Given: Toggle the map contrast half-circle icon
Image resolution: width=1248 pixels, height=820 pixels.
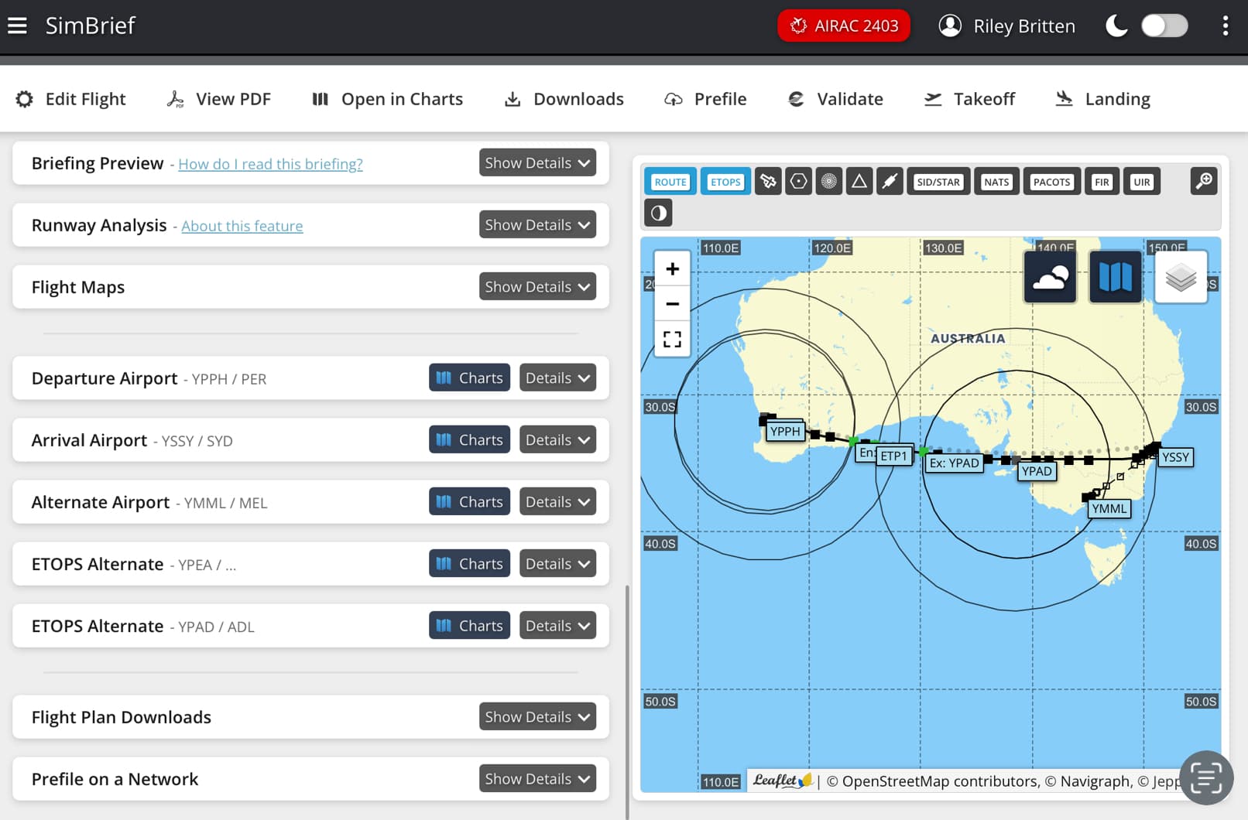Looking at the screenshot, I should click(658, 213).
